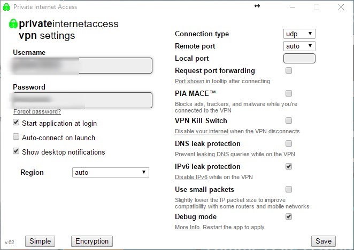The height and width of the screenshot is (250, 354).
Task: Close the Private Internet Access window
Action: (341, 7)
